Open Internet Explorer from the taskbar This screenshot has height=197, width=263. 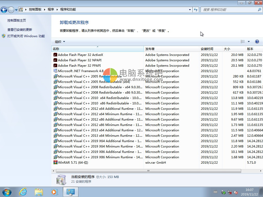[23, 192]
